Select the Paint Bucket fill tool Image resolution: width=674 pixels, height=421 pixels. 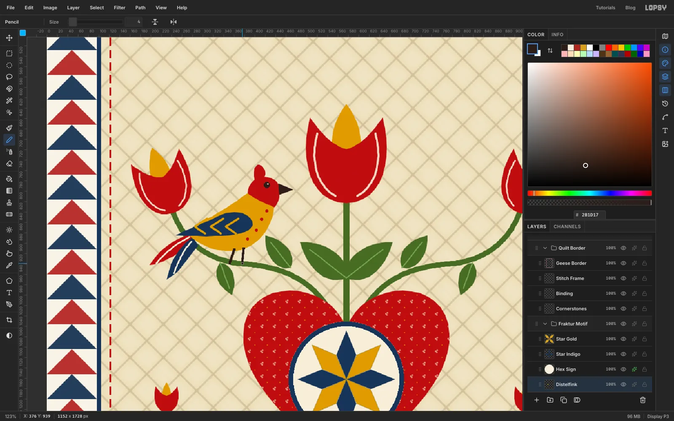click(9, 179)
